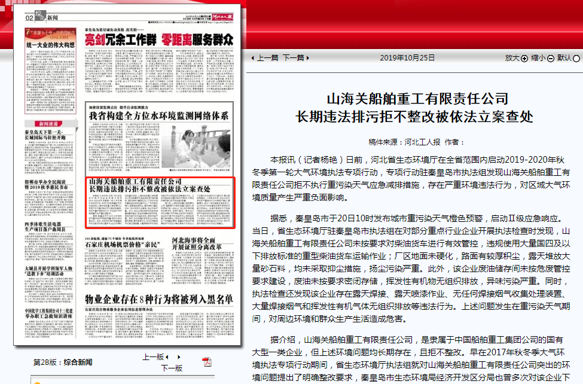Open the headline article 亮剑冗余工作群 on the page
583x384 pixels.
click(x=157, y=41)
